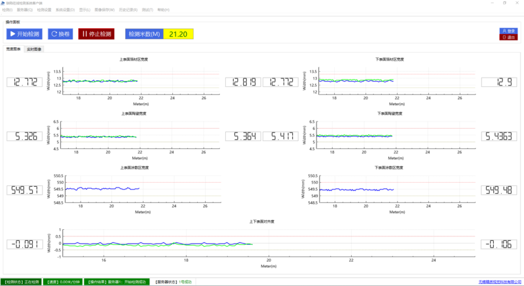This screenshot has height=286, width=524.
Task: Open the 历史记录(R) menu
Action: click(x=128, y=10)
